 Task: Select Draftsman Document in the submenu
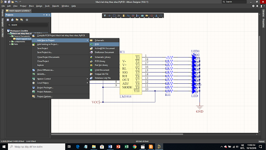coord(104,52)
